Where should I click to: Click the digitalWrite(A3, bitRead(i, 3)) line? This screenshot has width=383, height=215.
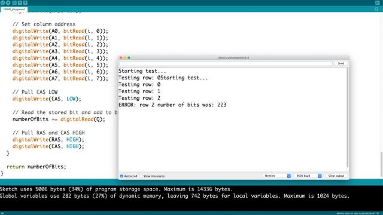60,51
